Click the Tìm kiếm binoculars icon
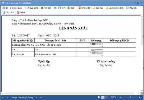 pos(42,8)
